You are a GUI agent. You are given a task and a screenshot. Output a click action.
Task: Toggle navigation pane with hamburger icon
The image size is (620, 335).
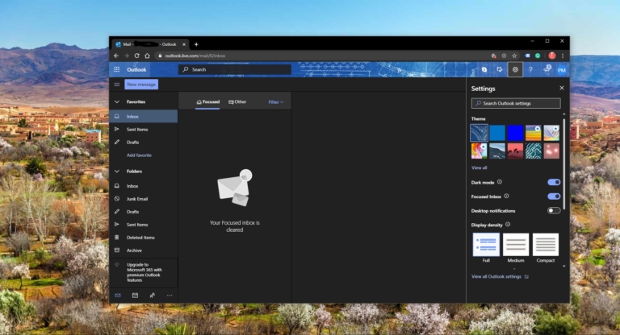tap(116, 85)
